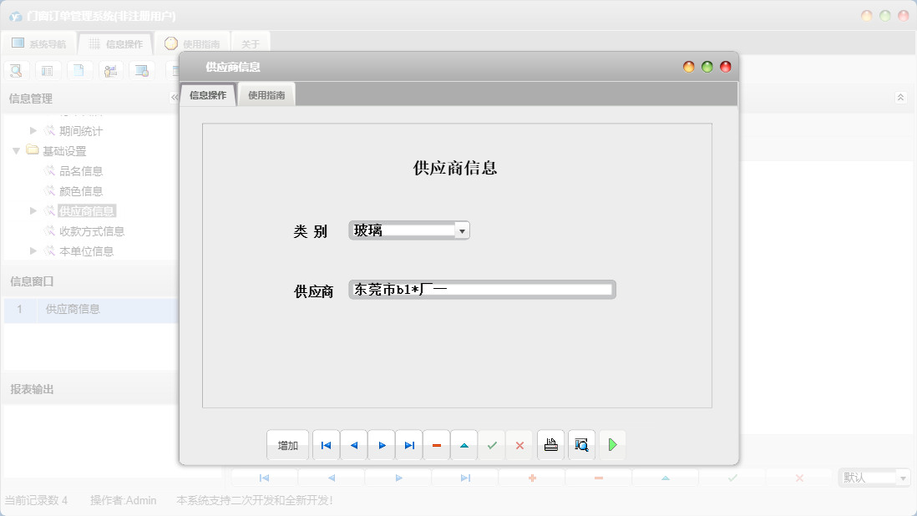
Task: Jump to the first record with the navigation icon
Action: click(x=326, y=445)
